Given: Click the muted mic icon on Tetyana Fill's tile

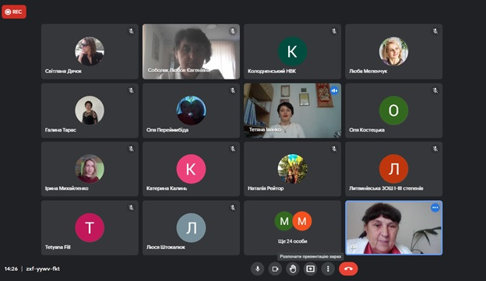Looking at the screenshot, I should click(132, 208).
